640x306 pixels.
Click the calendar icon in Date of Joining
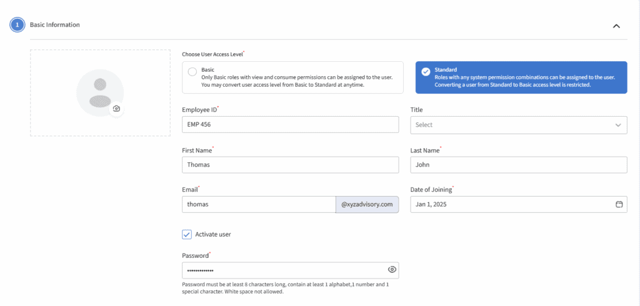(619, 204)
